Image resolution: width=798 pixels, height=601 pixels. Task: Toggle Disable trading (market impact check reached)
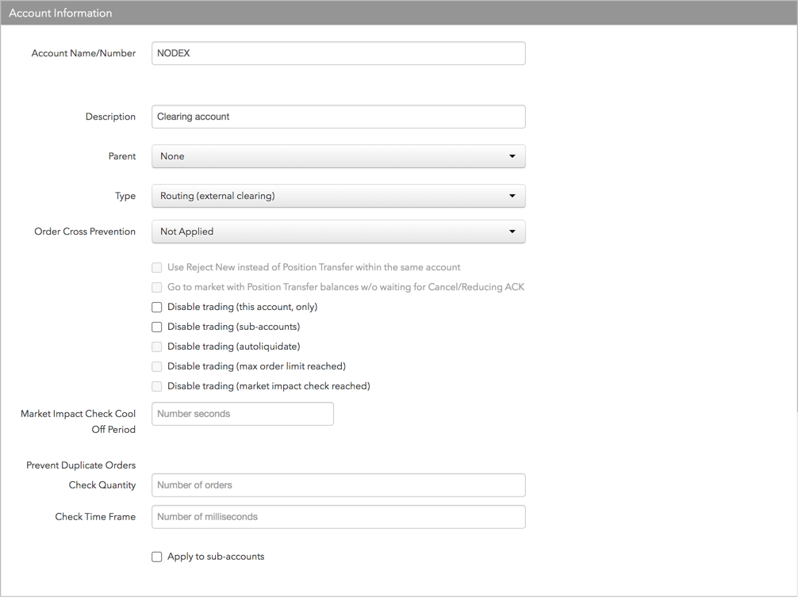click(157, 387)
